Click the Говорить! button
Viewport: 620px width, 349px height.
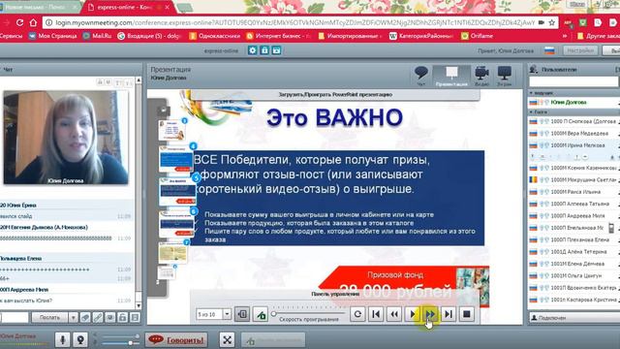click(176, 340)
